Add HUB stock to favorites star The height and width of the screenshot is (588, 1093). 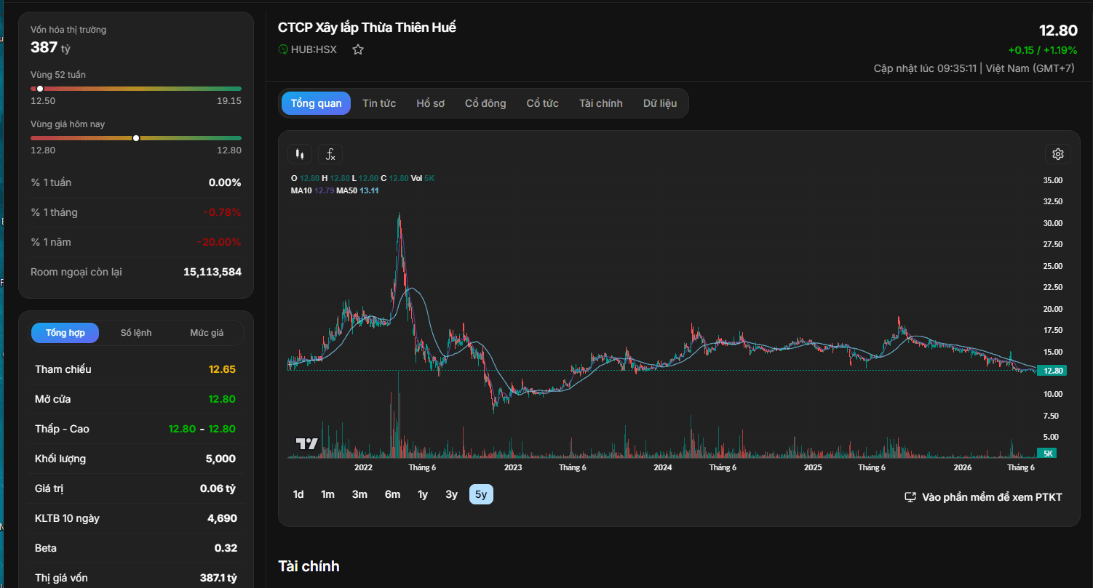click(358, 49)
